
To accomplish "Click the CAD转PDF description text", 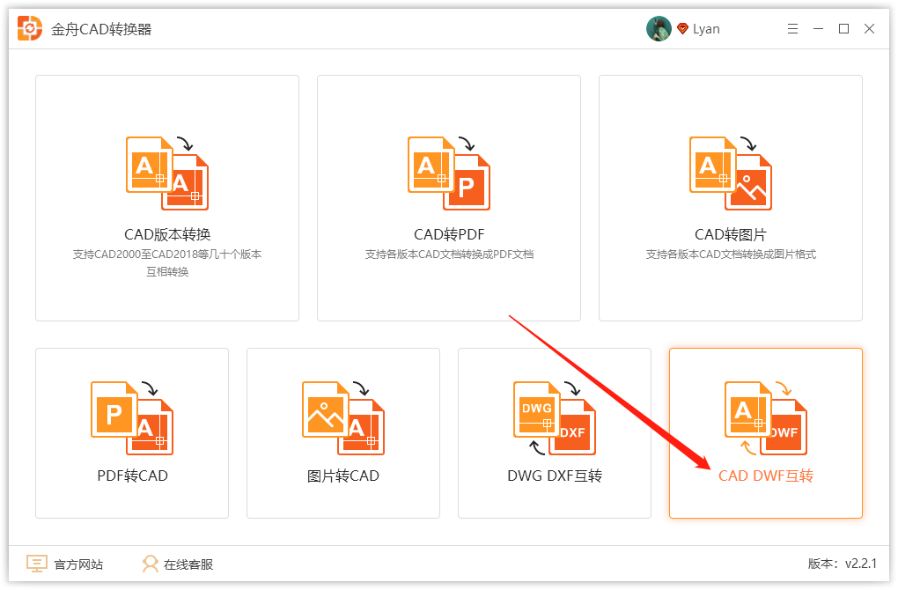I will [449, 254].
